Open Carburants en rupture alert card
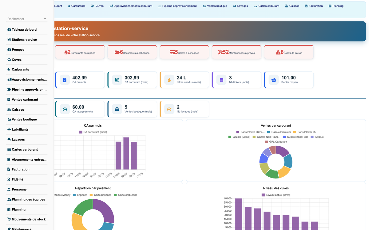Image resolution: width=369 pixels, height=230 pixels. 80,52
